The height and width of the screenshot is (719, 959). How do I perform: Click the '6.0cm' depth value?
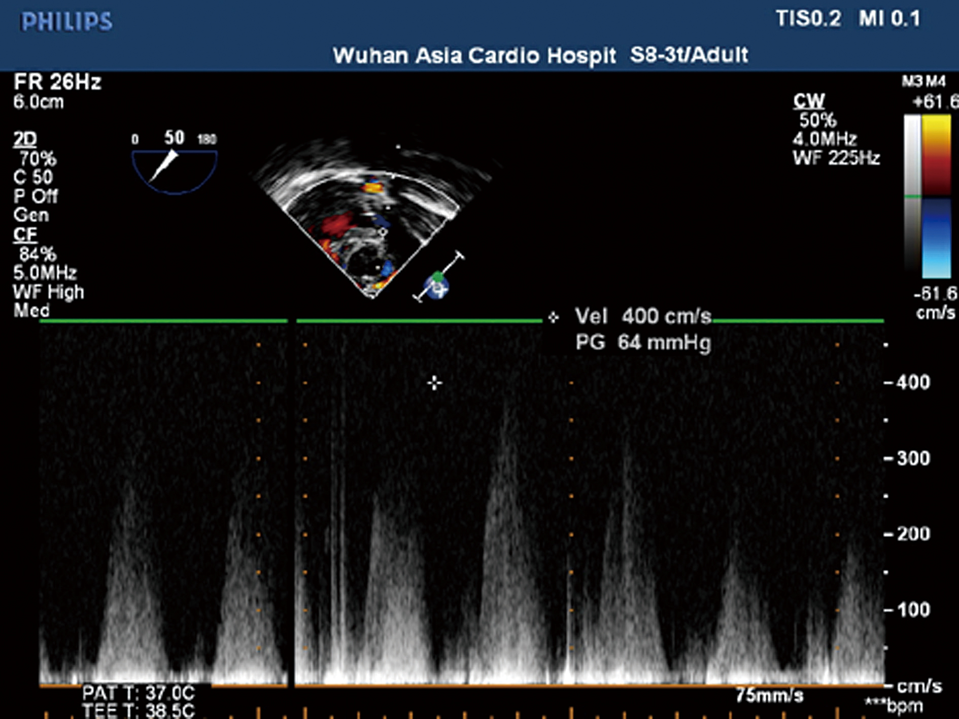point(39,102)
